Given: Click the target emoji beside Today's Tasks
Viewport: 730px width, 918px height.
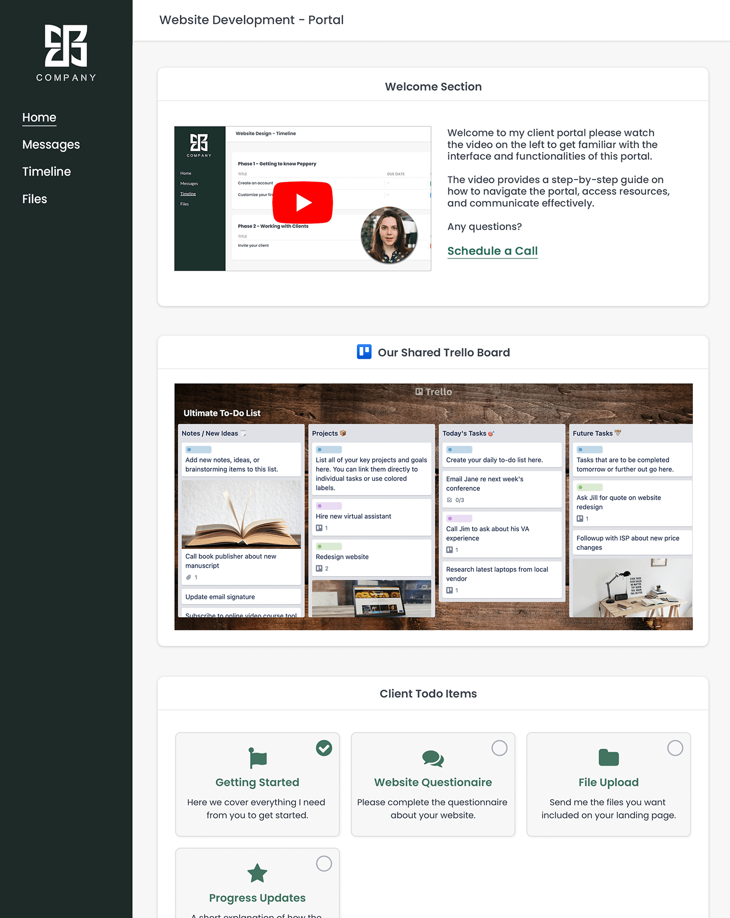Looking at the screenshot, I should tap(491, 433).
